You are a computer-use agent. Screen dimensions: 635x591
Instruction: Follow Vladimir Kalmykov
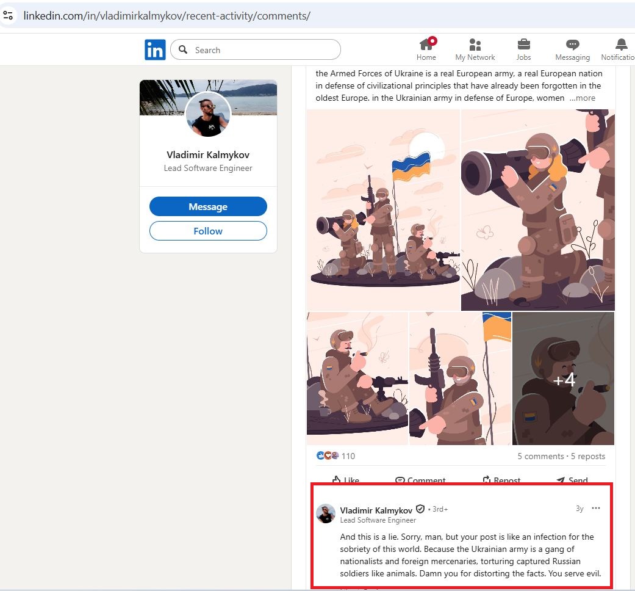pyautogui.click(x=208, y=231)
